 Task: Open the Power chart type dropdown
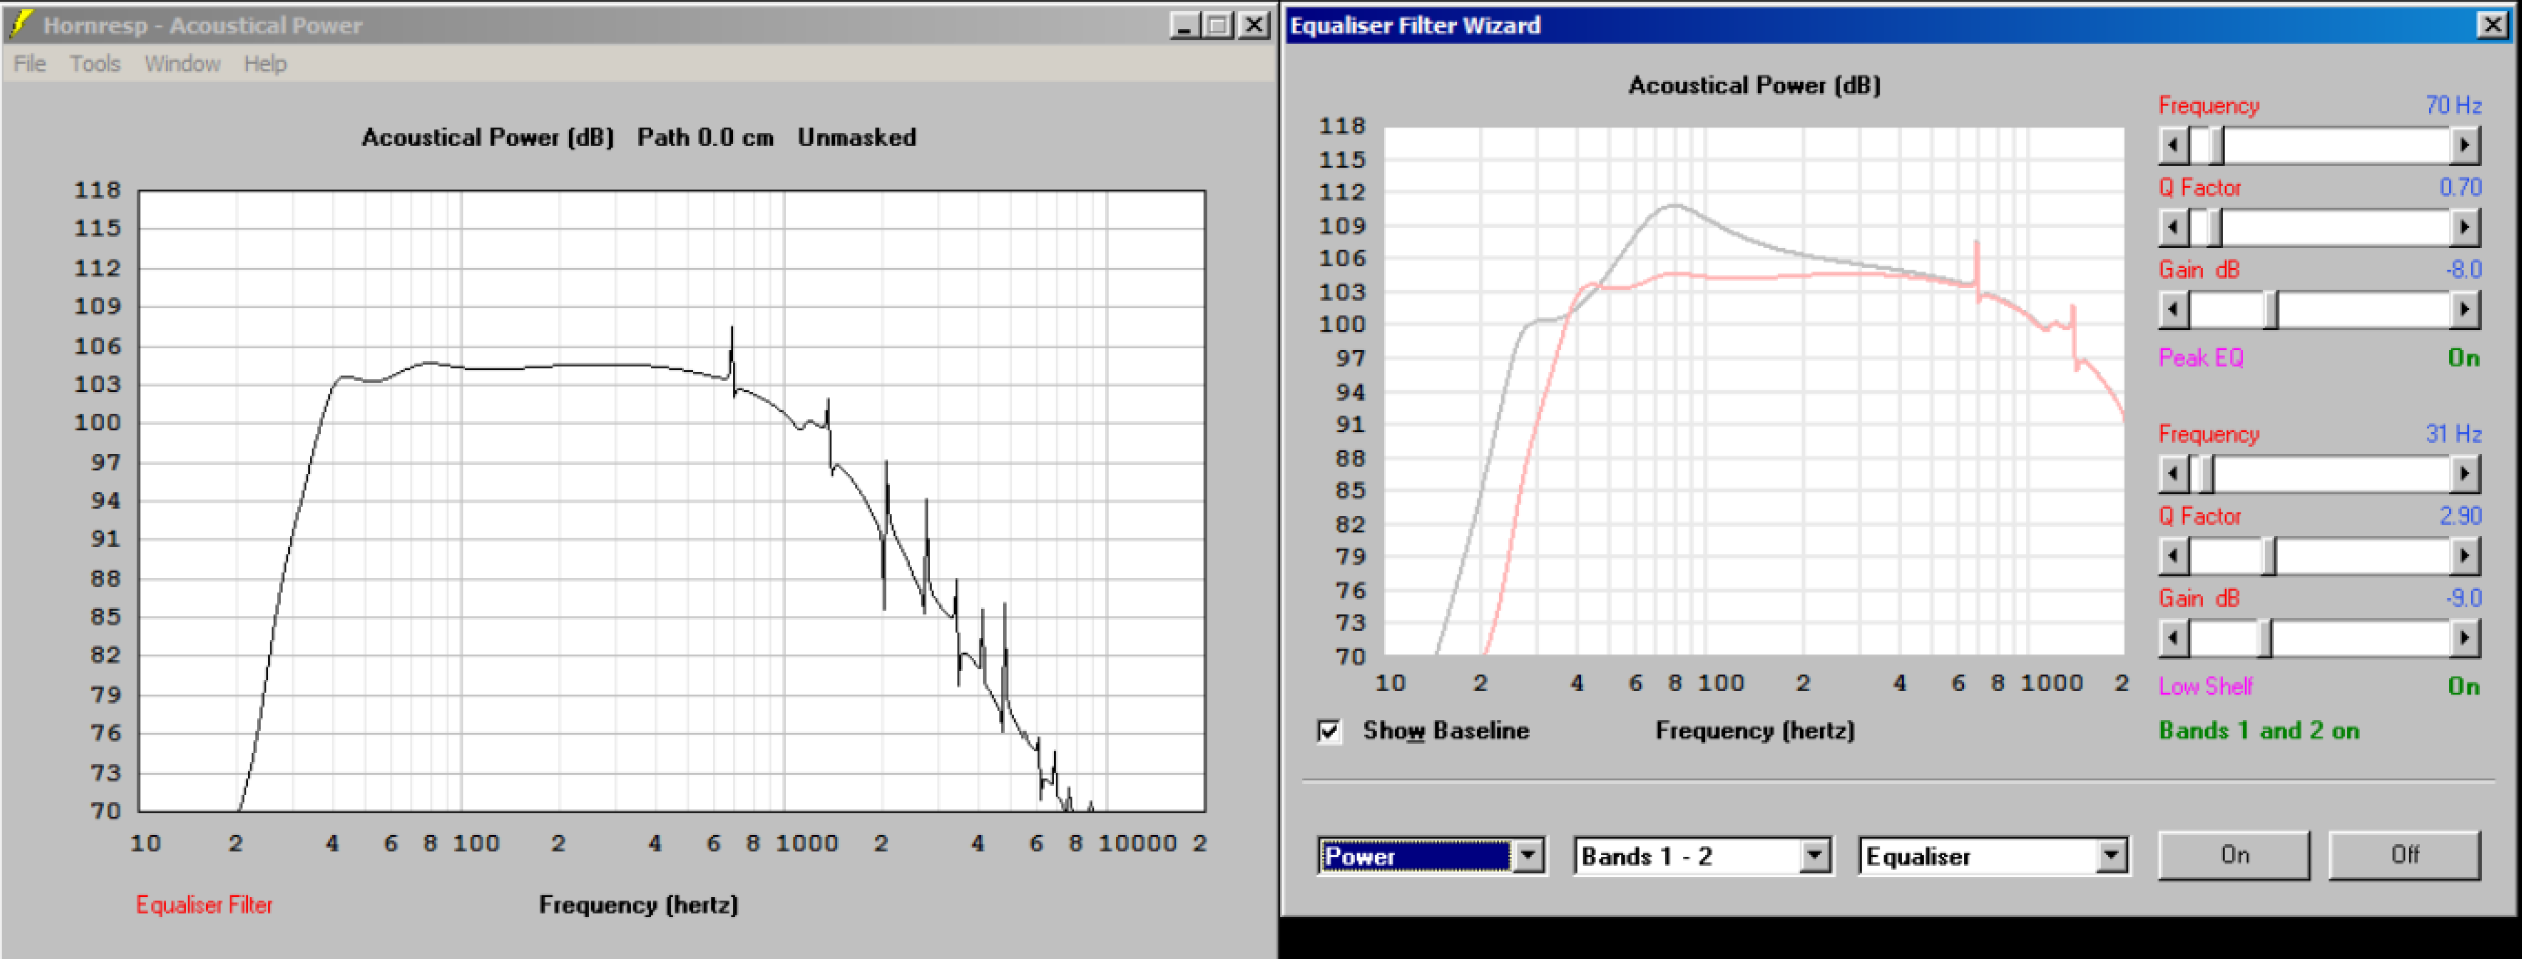click(1527, 856)
